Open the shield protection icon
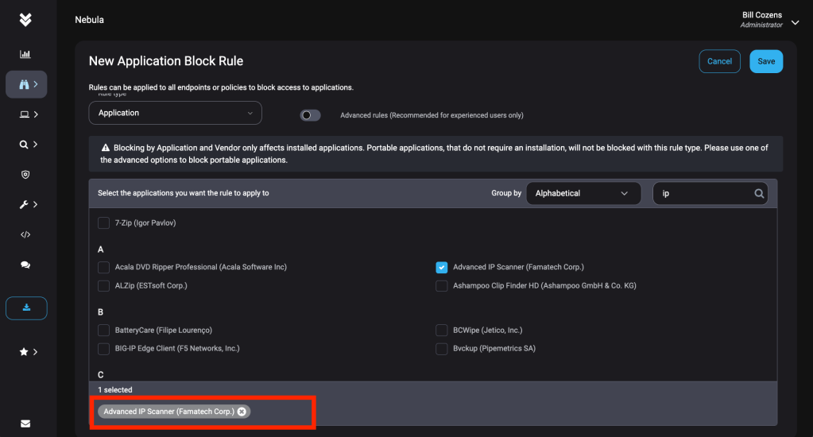This screenshot has height=437, width=813. pyautogui.click(x=25, y=174)
